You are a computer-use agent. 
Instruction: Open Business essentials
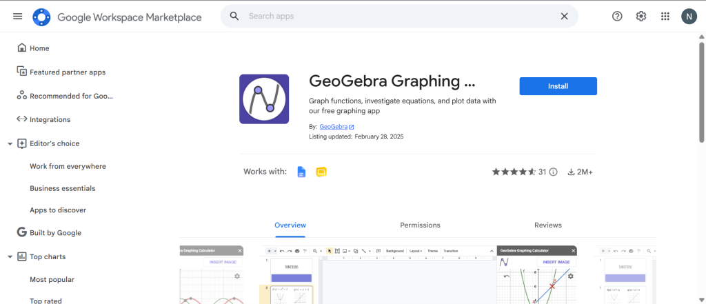point(63,188)
